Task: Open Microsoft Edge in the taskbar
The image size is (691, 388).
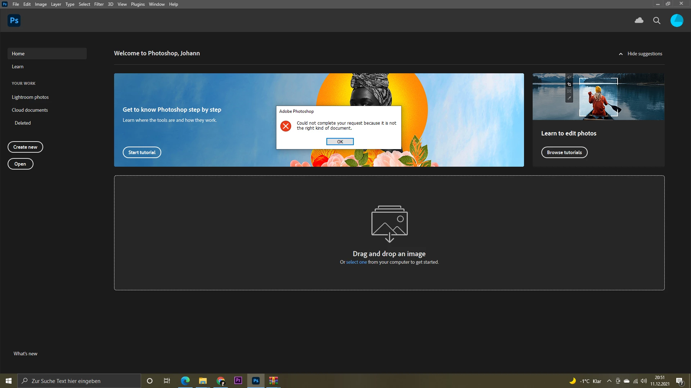Action: (185, 380)
